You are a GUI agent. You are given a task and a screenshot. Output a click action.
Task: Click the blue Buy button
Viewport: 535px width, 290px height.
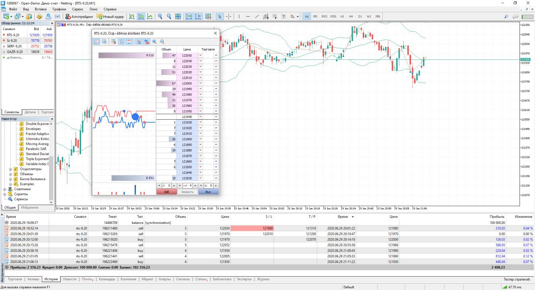209,192
